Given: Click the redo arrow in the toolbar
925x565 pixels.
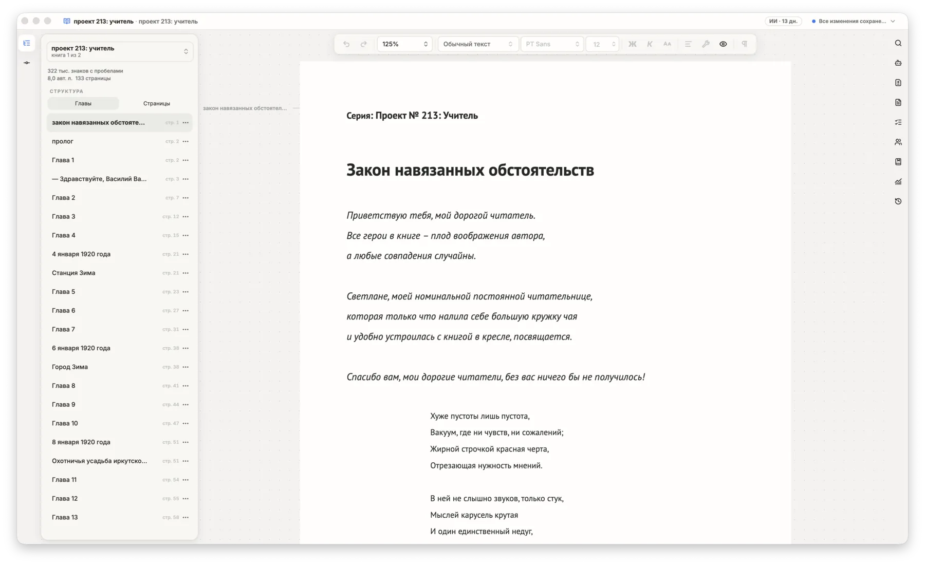Looking at the screenshot, I should [364, 44].
